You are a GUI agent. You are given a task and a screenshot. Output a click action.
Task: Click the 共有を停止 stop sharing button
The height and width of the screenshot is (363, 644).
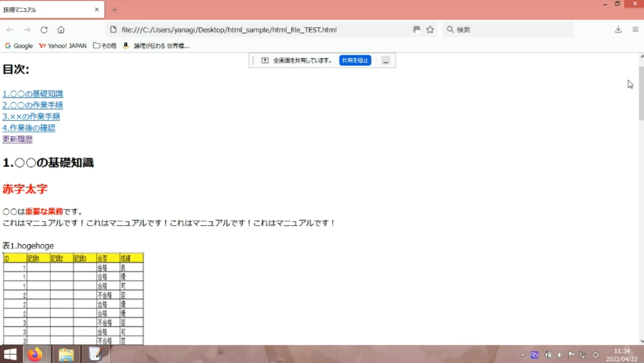click(x=355, y=60)
